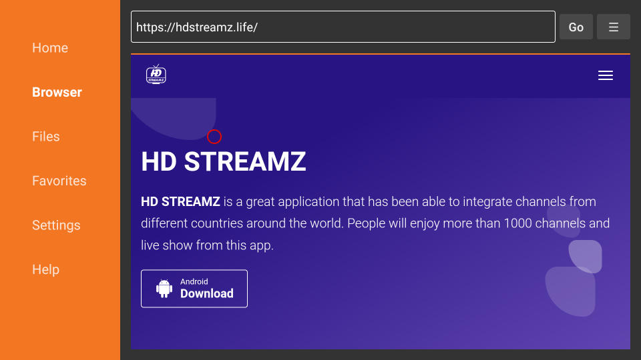Click the text 'live show from this app.'
The image size is (641, 360).
point(207,245)
